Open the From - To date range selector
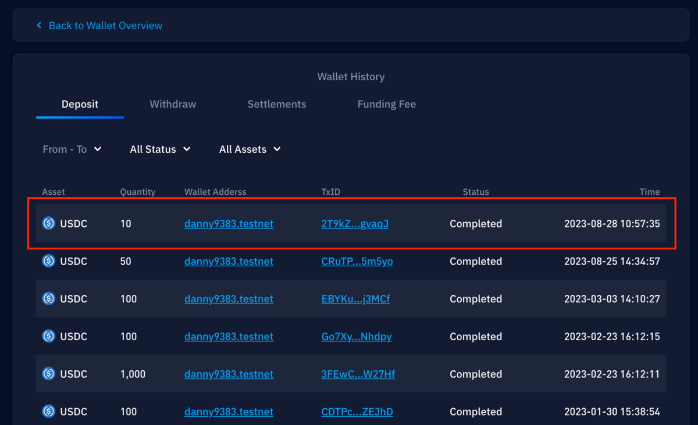This screenshot has height=425, width=698. click(72, 149)
